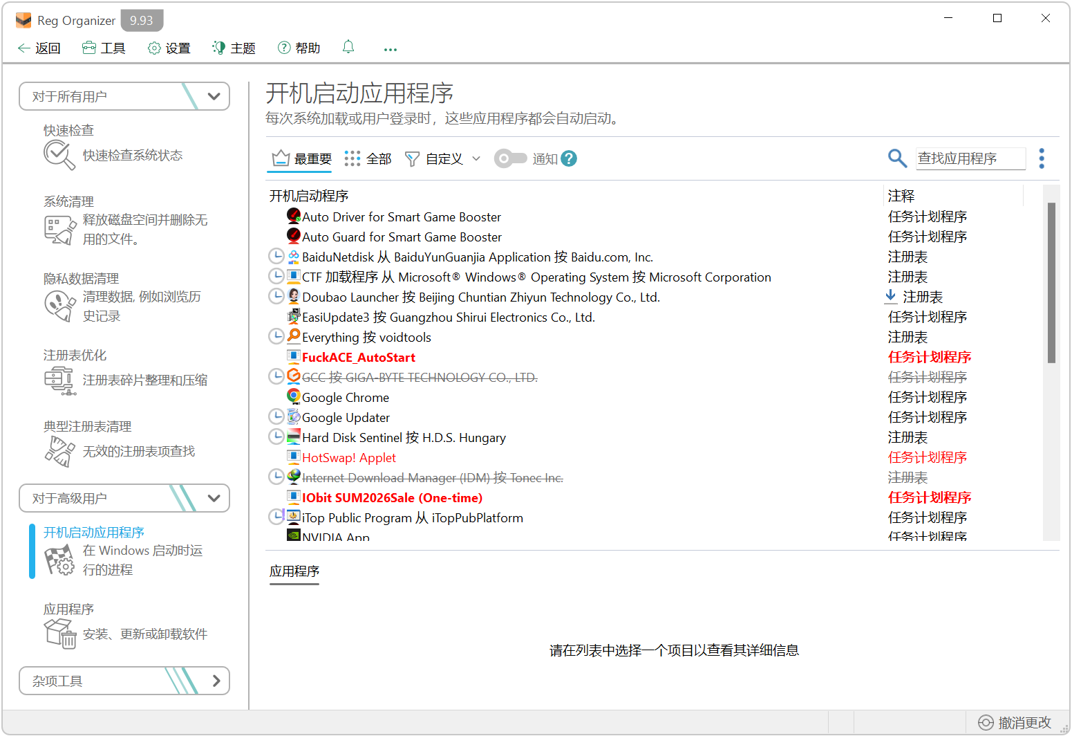Select IObit SUM2026Sale (One-time) entry
This screenshot has width=1072, height=736.
[392, 497]
